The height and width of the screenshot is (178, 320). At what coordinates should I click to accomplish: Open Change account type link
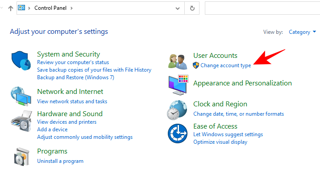[225, 65]
